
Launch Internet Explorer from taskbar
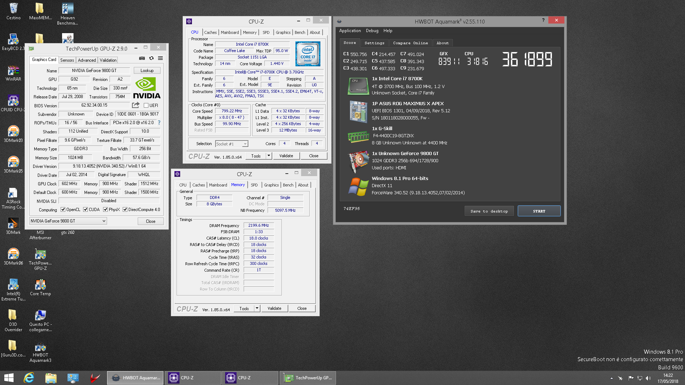click(x=29, y=378)
